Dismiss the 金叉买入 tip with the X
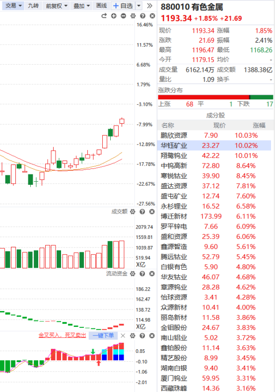The width and height of the screenshot is (275, 392). pyautogui.click(x=123, y=335)
